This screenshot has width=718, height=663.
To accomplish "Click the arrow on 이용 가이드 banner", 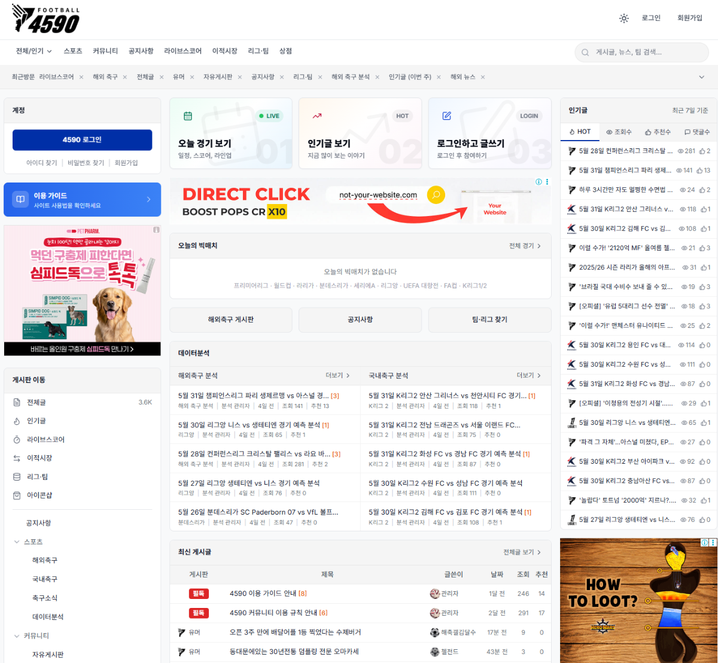I will 149,200.
